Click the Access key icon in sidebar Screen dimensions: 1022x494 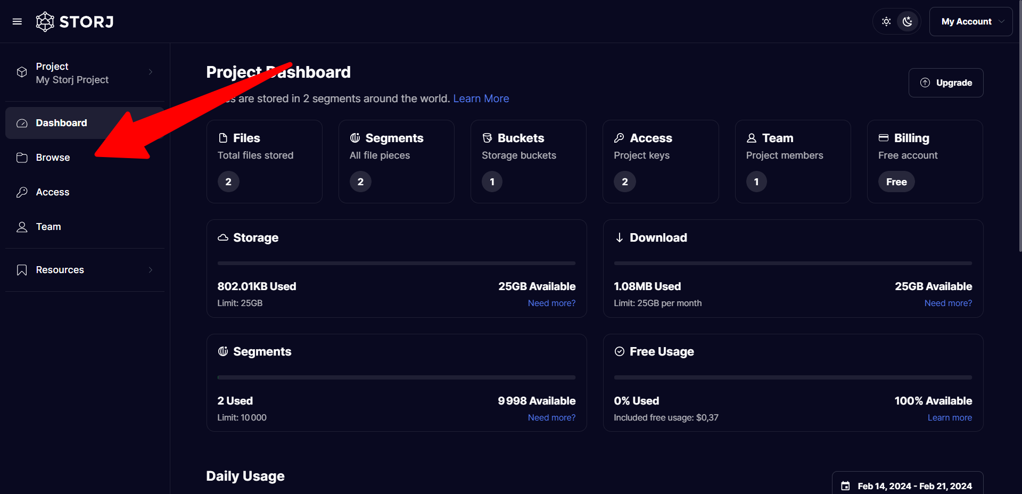point(22,192)
